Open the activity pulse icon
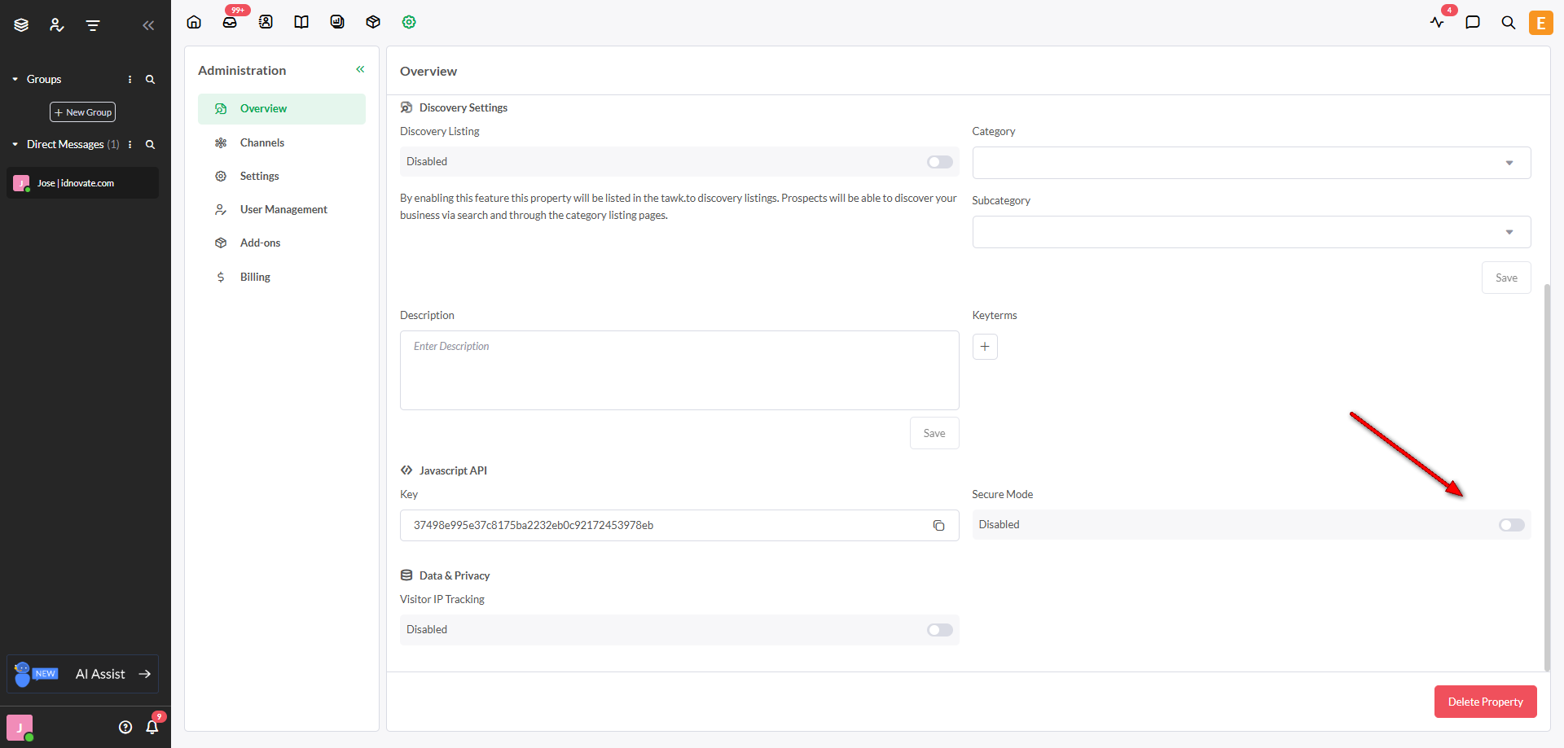Viewport: 1564px width, 748px height. pos(1437,22)
